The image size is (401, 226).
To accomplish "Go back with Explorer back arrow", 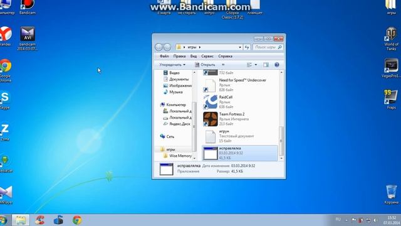I will pos(159,47).
